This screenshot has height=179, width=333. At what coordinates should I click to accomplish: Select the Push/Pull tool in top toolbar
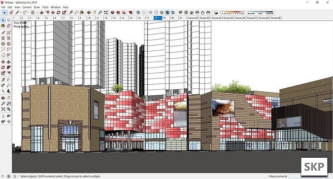point(41,12)
